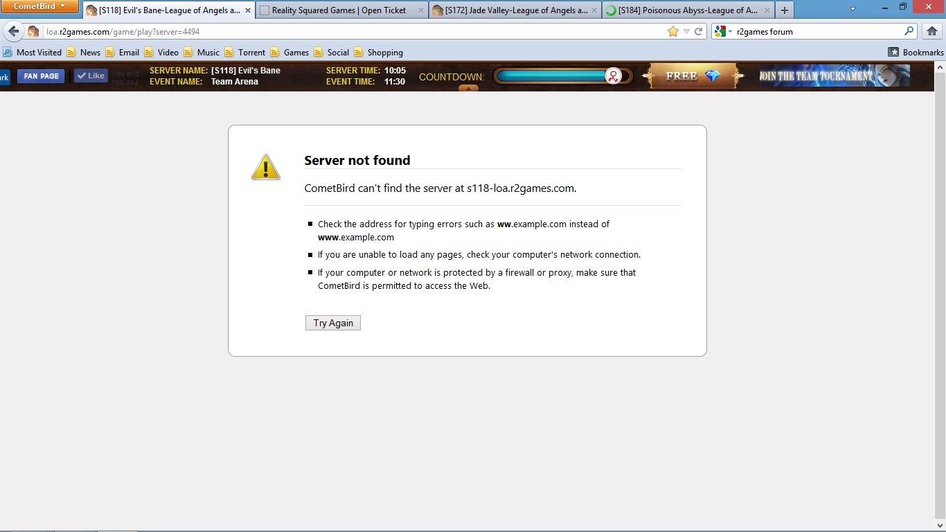The width and height of the screenshot is (946, 532).
Task: Click the yellow warning triangle icon
Action: click(x=265, y=168)
